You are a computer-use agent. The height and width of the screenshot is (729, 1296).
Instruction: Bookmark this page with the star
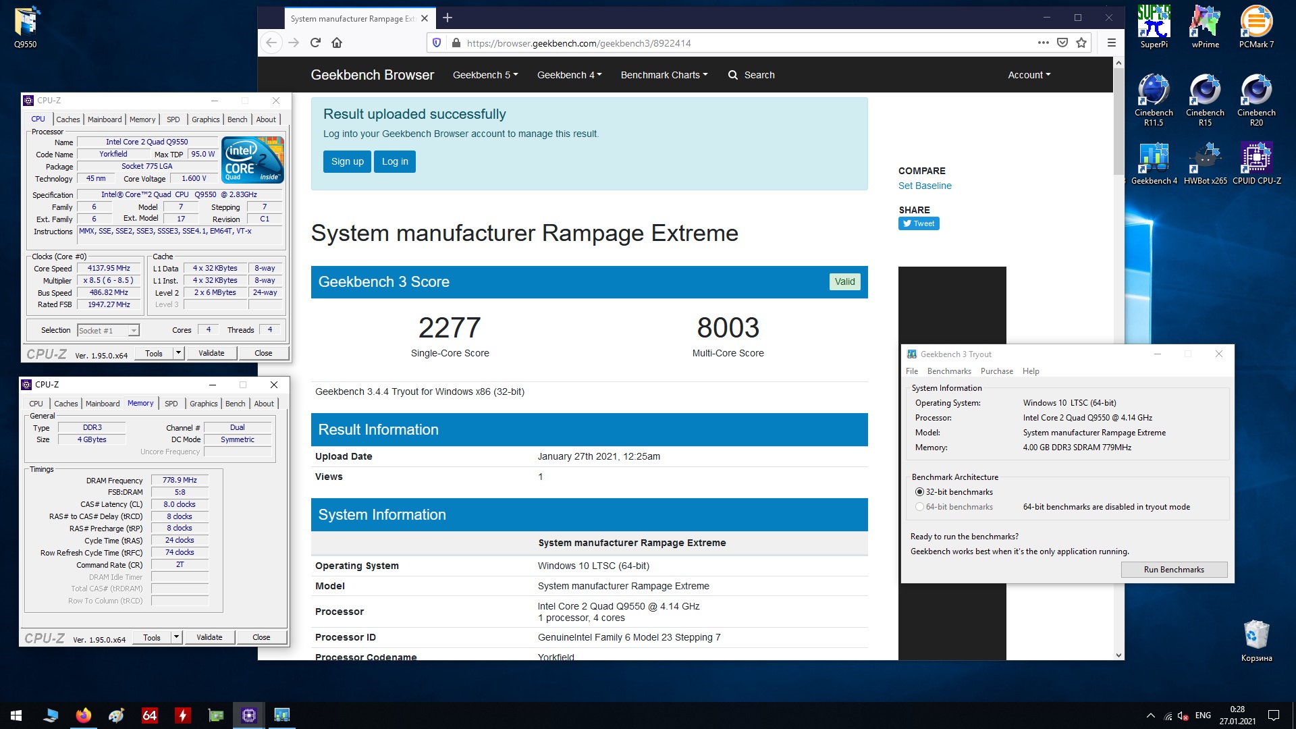coord(1081,43)
